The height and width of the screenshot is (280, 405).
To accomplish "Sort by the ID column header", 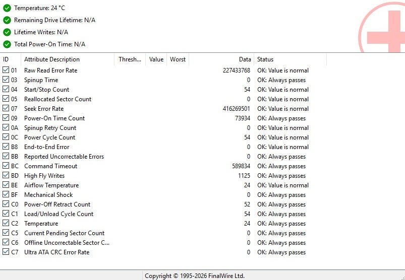I will (x=11, y=59).
